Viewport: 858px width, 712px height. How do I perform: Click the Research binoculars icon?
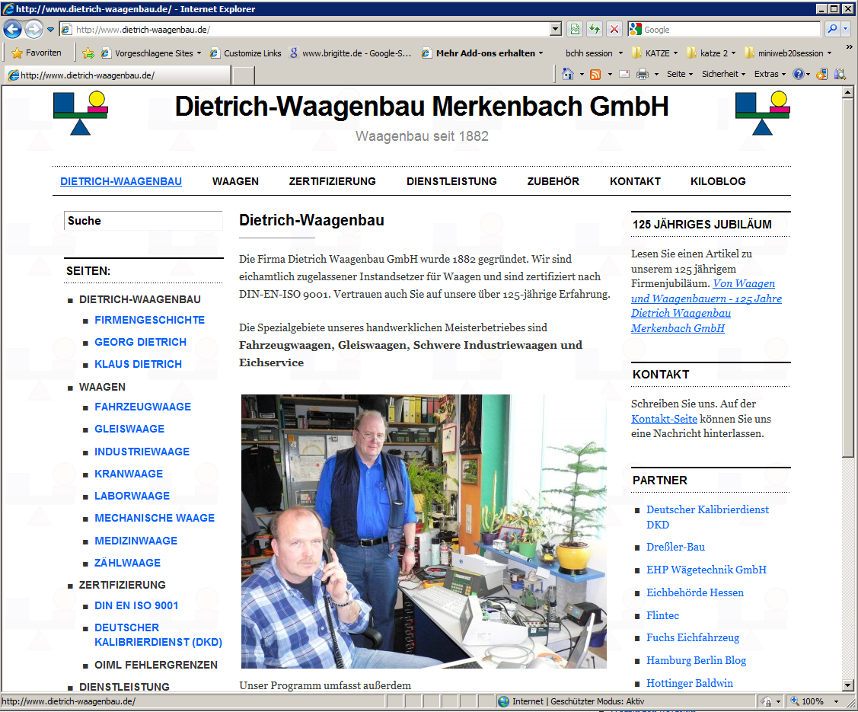coord(840,74)
